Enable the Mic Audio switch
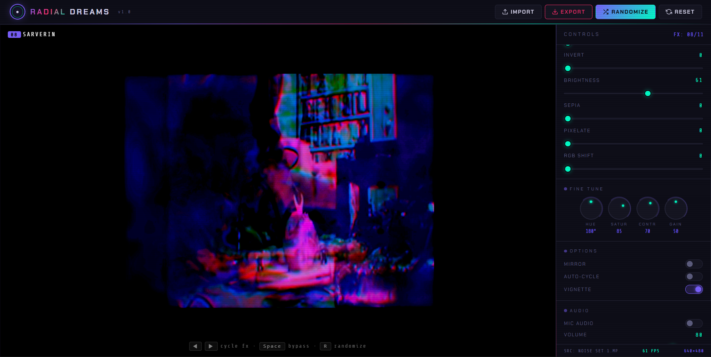The width and height of the screenshot is (711, 357). 693,323
